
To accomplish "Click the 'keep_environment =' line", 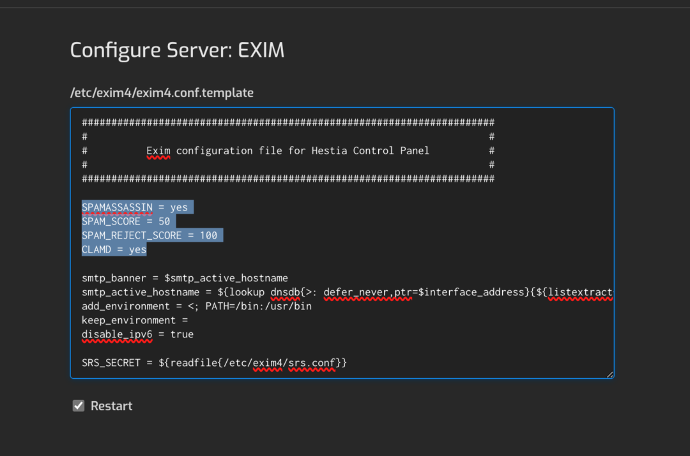I will point(135,320).
